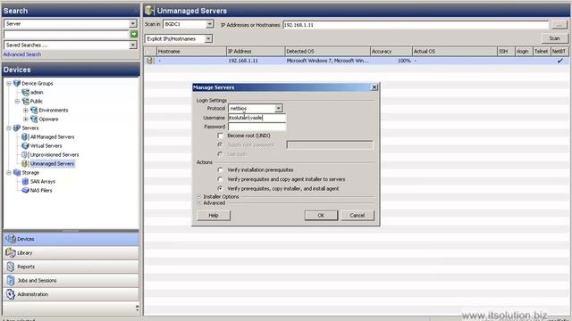572x321 pixels.
Task: Open the Scan in BGDC1 dropdown
Action: (209, 24)
